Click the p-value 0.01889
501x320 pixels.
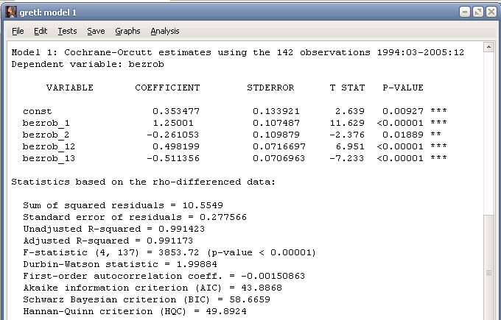point(403,135)
